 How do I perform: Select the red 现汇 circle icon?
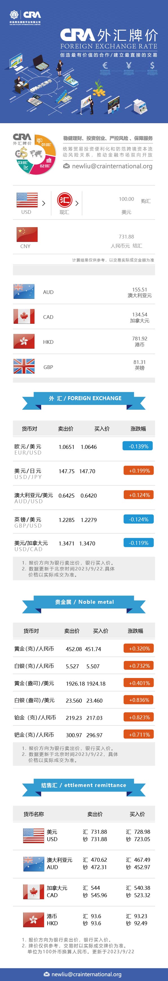[65, 200]
